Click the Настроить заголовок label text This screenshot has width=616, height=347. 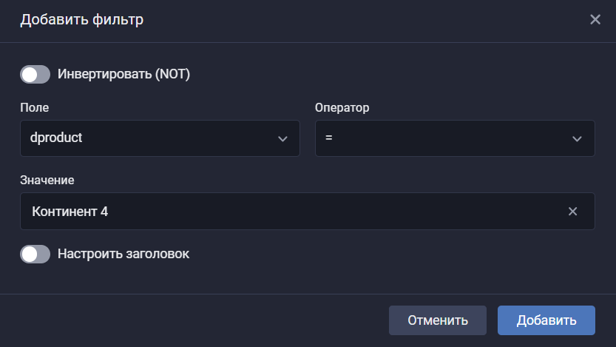(x=123, y=254)
